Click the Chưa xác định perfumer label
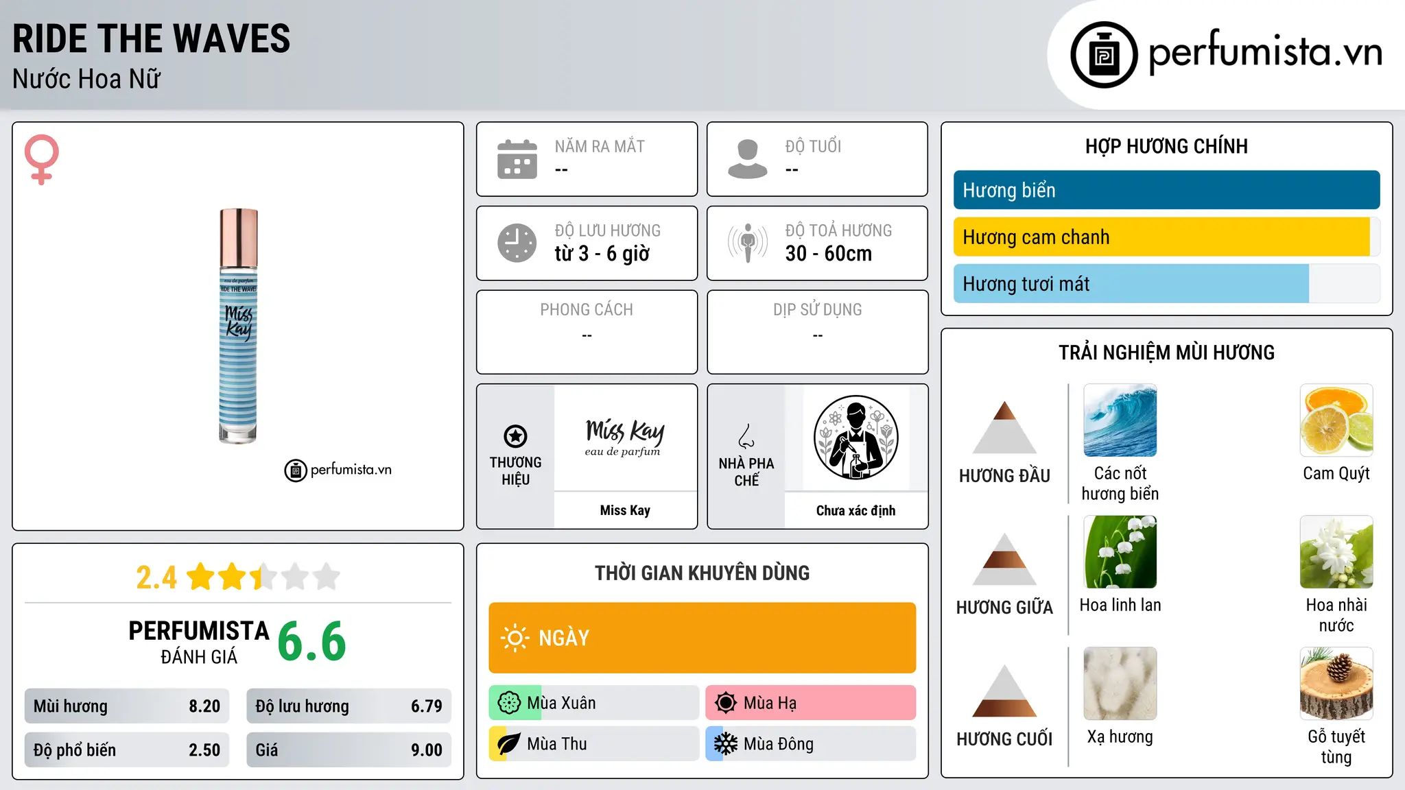1405x790 pixels. (x=856, y=510)
